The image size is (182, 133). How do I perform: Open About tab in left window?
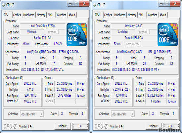tap(72, 15)
